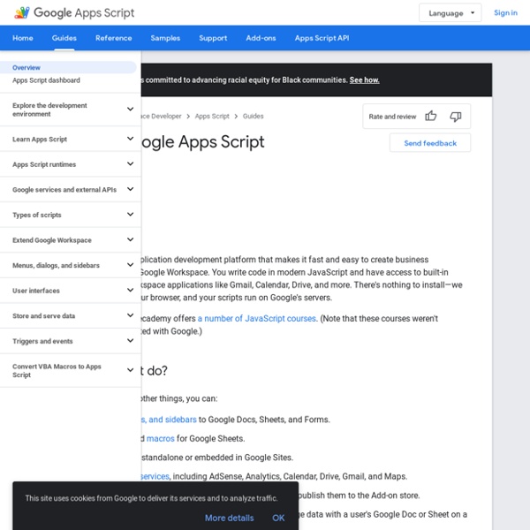Select Overview in the sidebar

[x=68, y=67]
